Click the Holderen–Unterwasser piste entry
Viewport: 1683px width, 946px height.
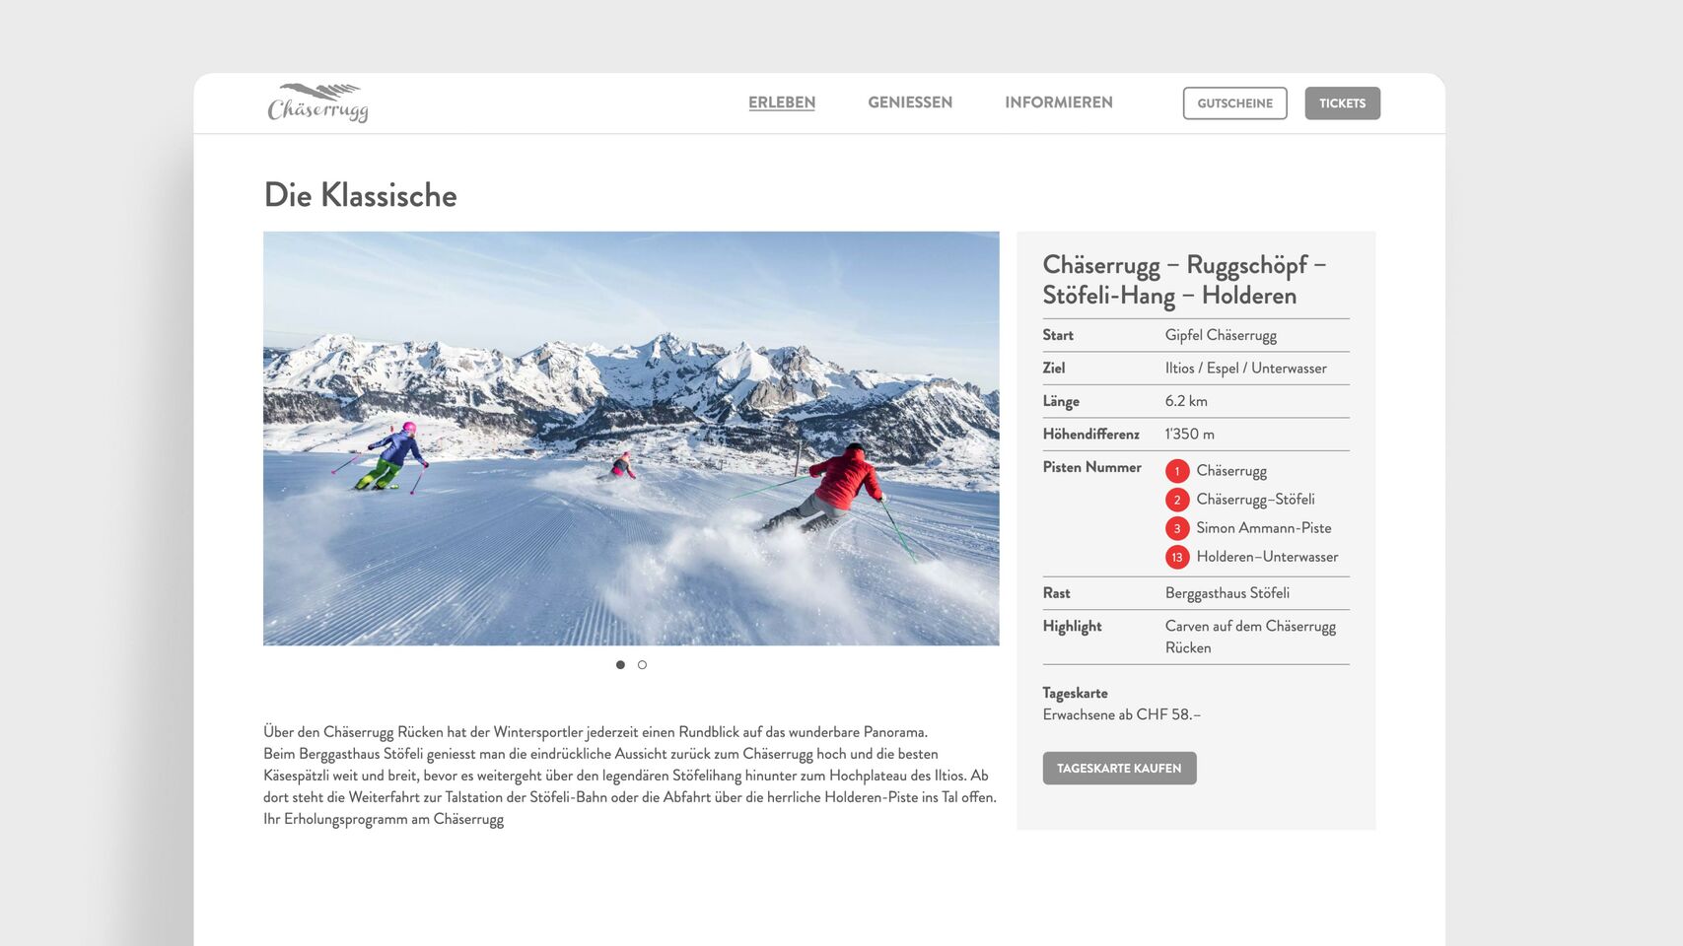[x=1267, y=557]
